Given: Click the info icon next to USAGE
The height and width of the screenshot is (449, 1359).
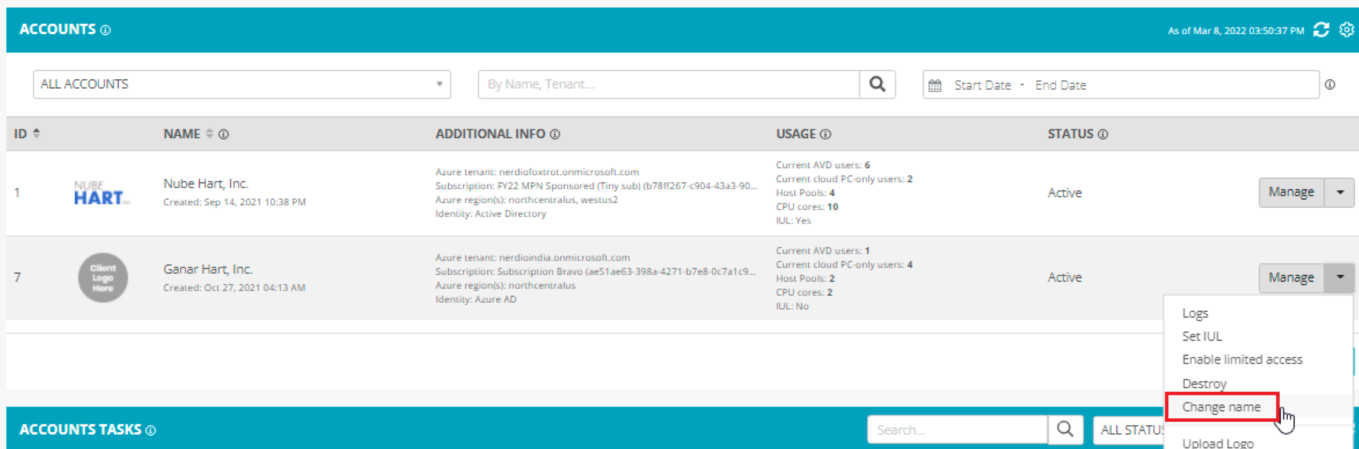Looking at the screenshot, I should pyautogui.click(x=825, y=134).
